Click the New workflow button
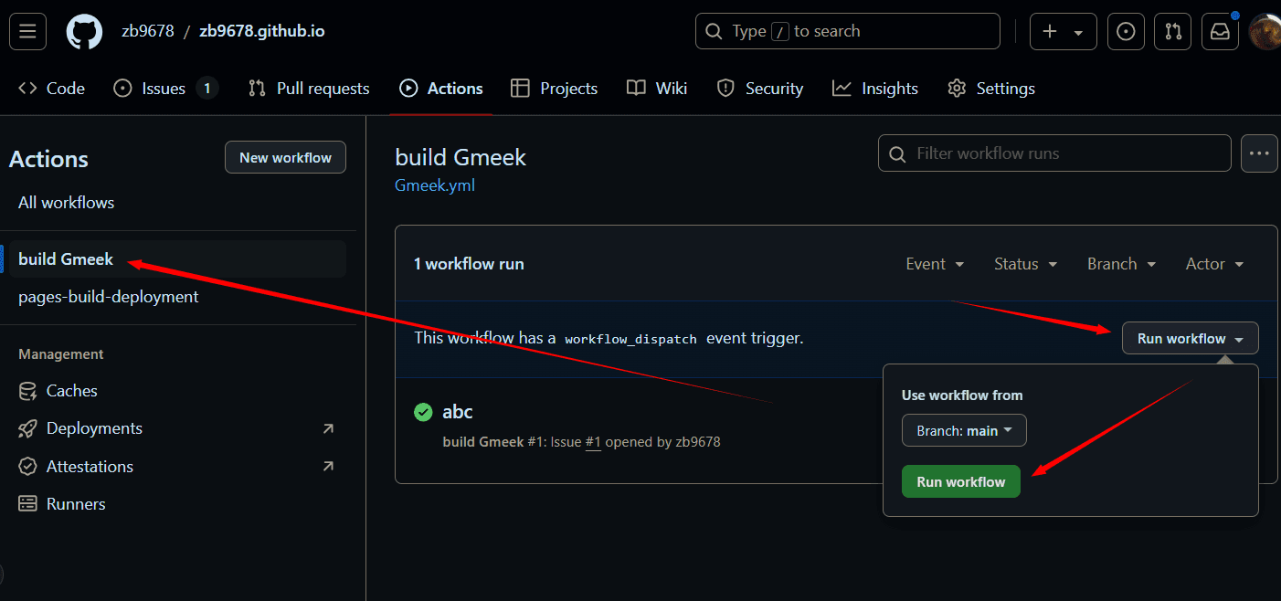1281x601 pixels. (x=285, y=158)
